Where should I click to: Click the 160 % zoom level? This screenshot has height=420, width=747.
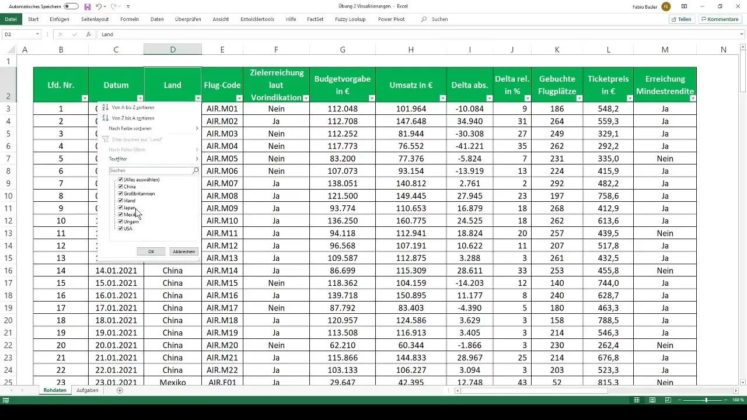(738, 400)
